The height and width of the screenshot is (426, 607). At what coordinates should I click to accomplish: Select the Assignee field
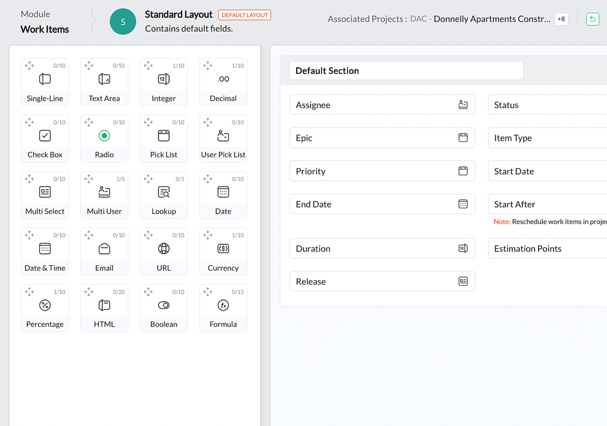[382, 105]
